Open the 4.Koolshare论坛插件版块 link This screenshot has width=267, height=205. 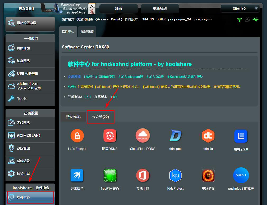[x=185, y=77]
